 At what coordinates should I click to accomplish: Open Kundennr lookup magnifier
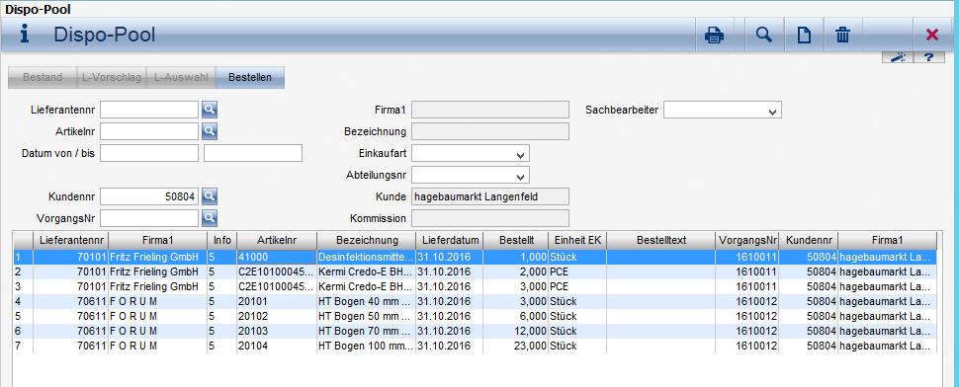click(x=210, y=196)
